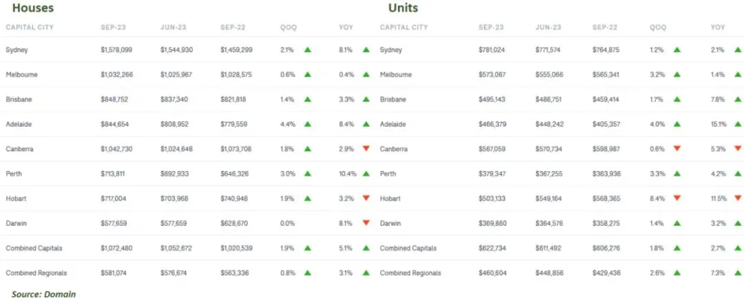The image size is (744, 308).
Task: Click red down arrow for Darwin houses YOY
Action: (x=366, y=223)
